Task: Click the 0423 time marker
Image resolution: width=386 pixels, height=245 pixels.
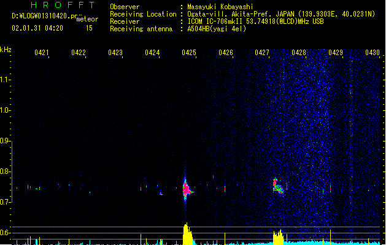Action: (x=115, y=52)
